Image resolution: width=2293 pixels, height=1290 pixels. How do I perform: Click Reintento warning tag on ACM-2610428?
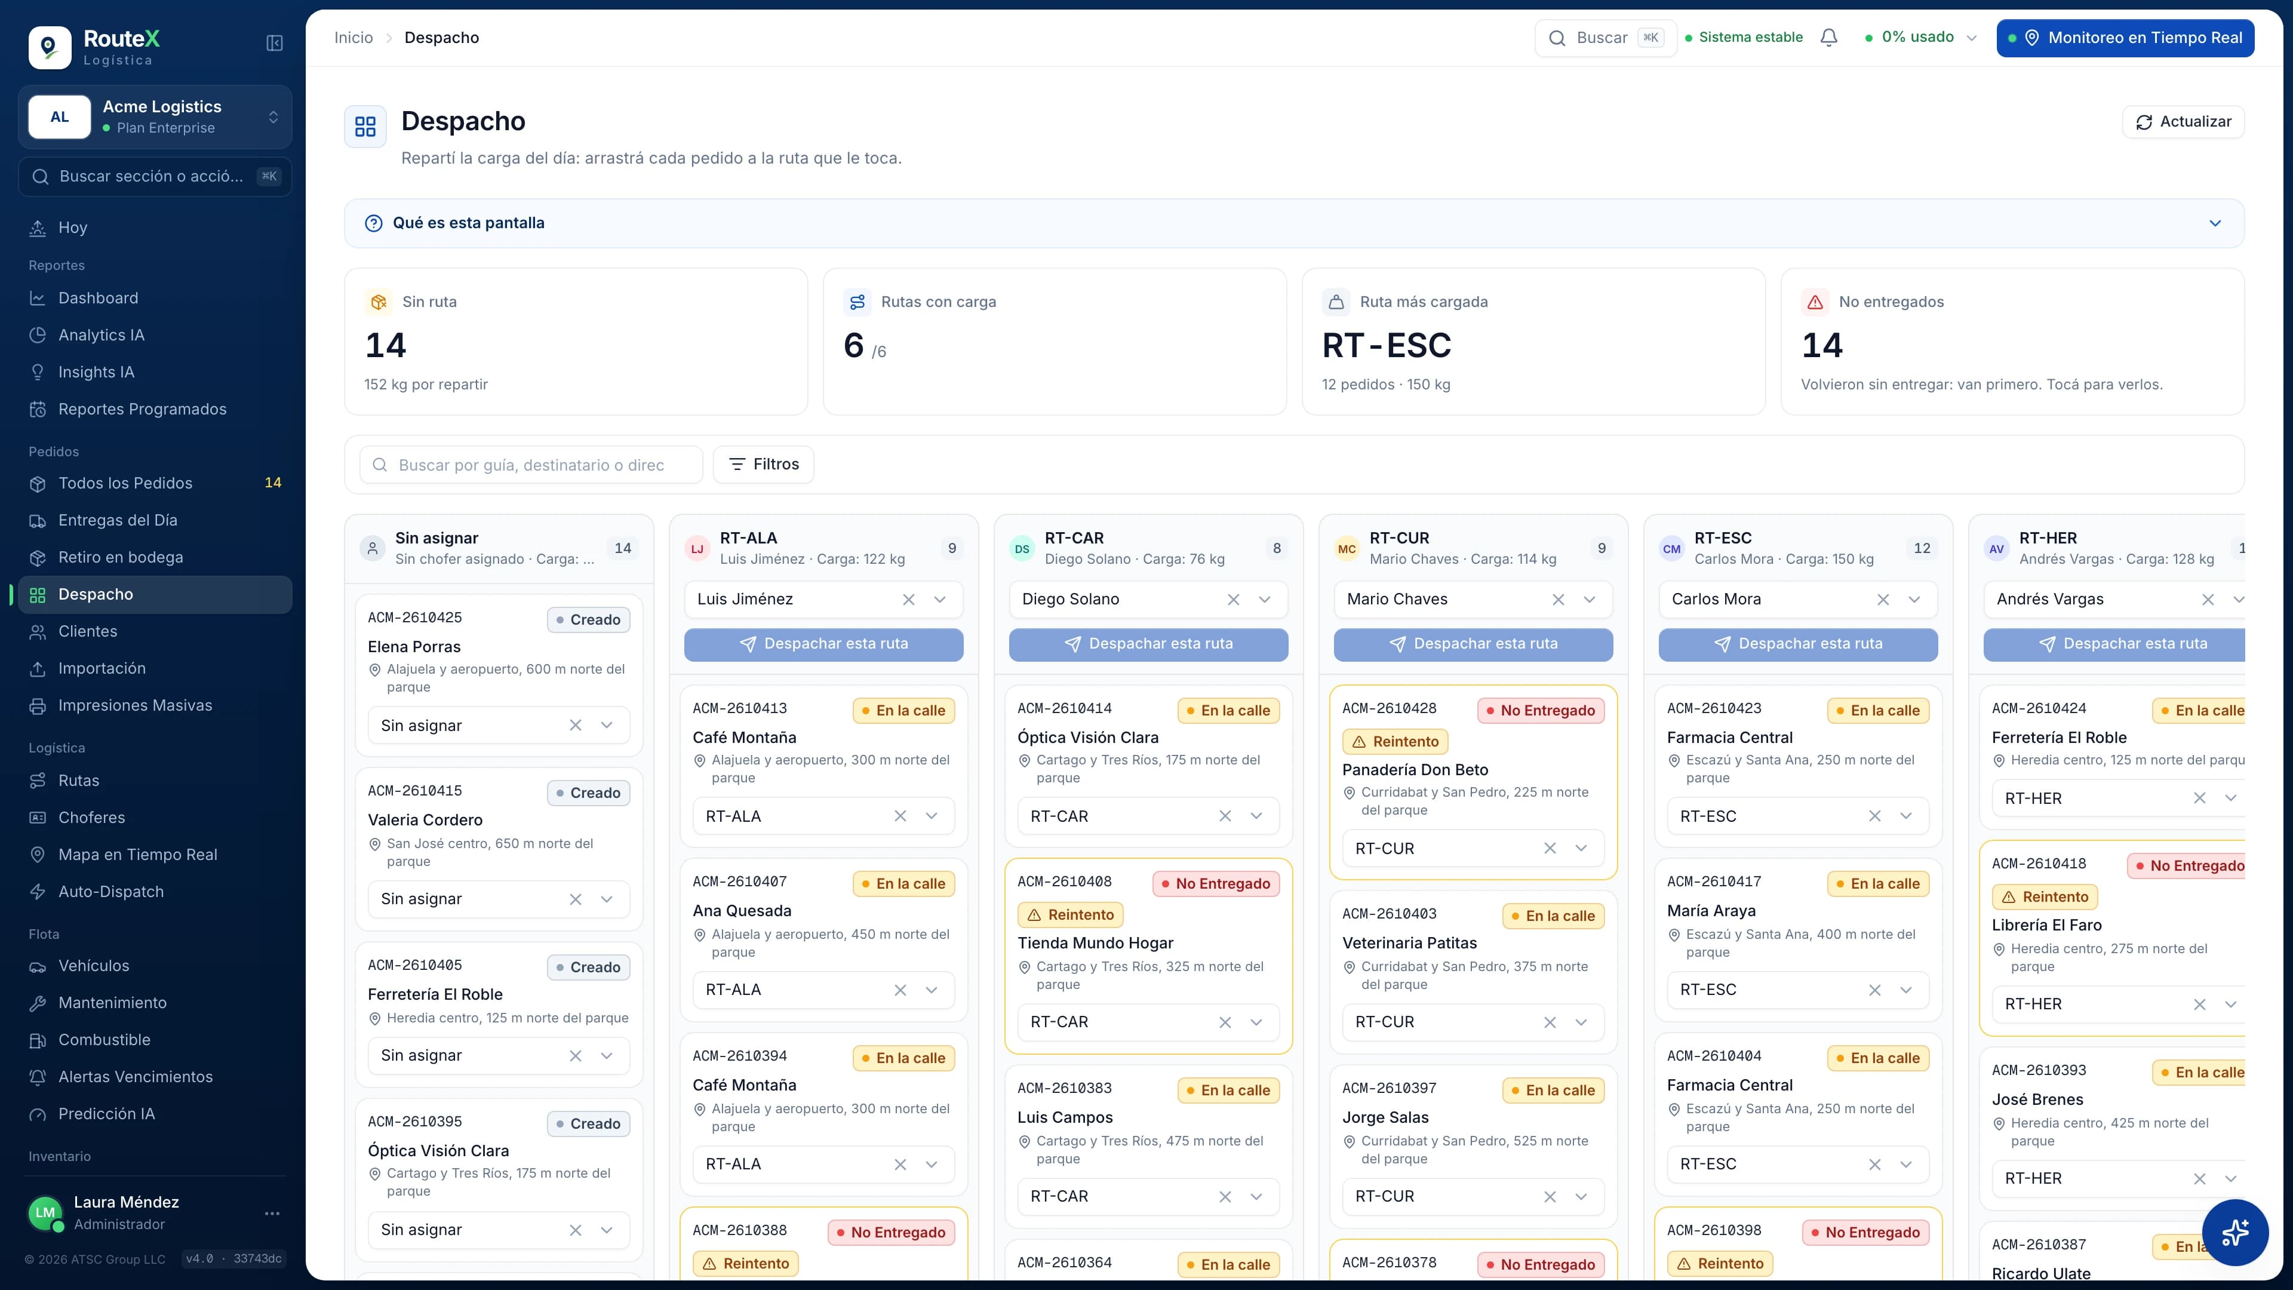1395,742
